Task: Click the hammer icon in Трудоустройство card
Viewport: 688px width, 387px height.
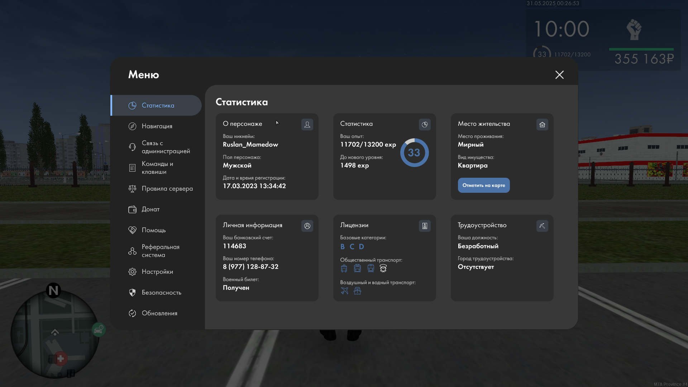Action: [542, 226]
